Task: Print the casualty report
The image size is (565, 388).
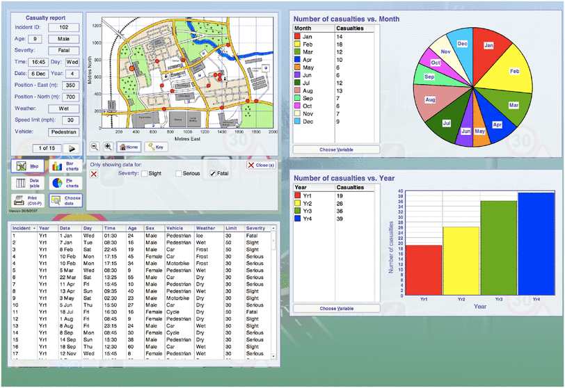Action: pos(28,200)
